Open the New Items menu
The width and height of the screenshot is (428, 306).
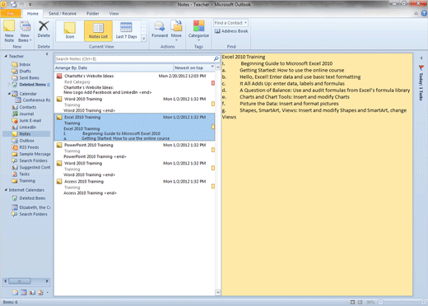pos(25,31)
